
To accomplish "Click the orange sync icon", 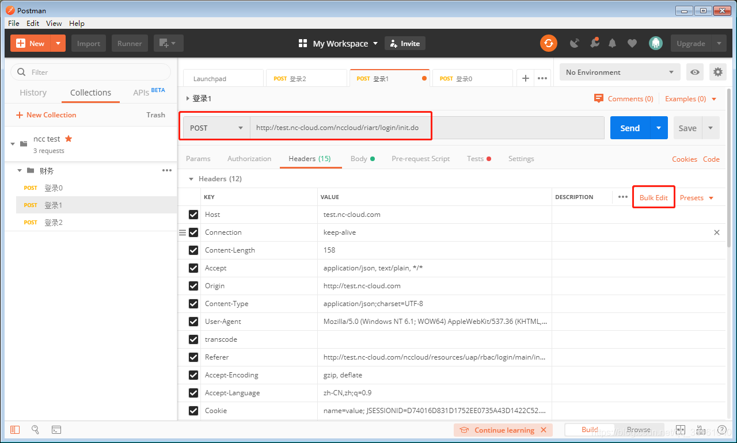I will point(549,43).
